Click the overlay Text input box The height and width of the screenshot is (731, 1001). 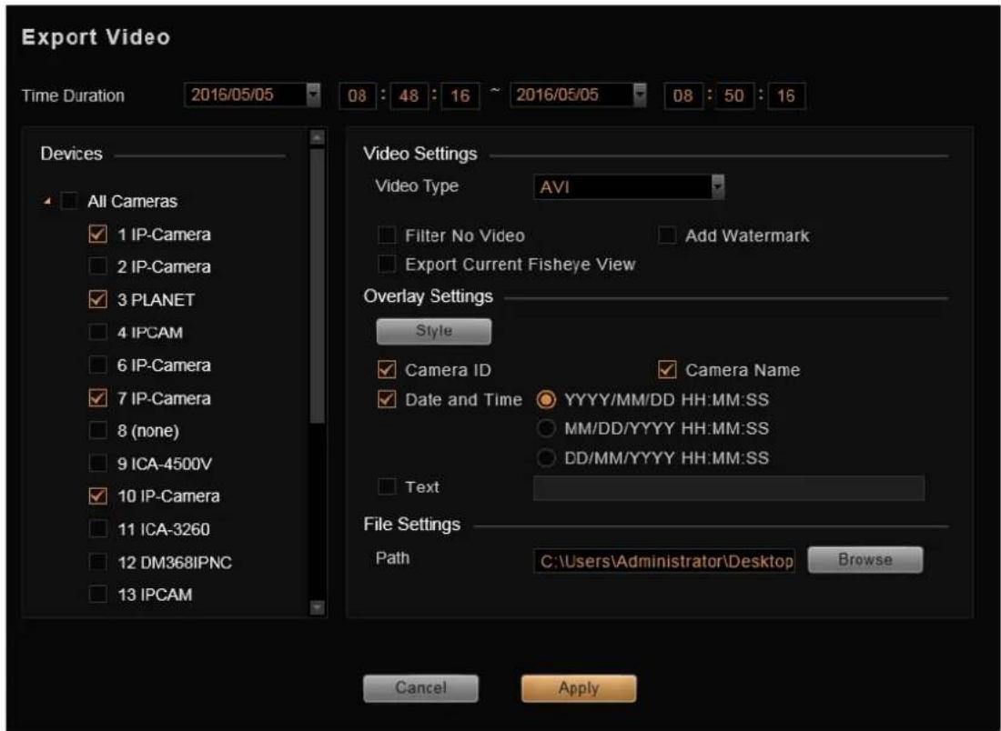pyautogui.click(x=729, y=488)
